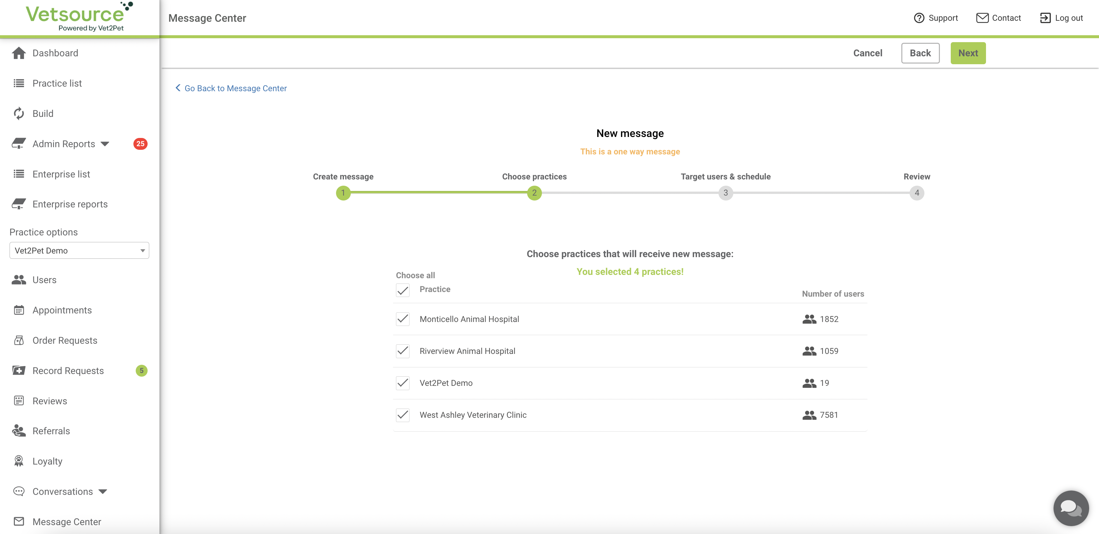Screen dimensions: 1099x534
Task: Click the Next step button
Action: point(968,53)
